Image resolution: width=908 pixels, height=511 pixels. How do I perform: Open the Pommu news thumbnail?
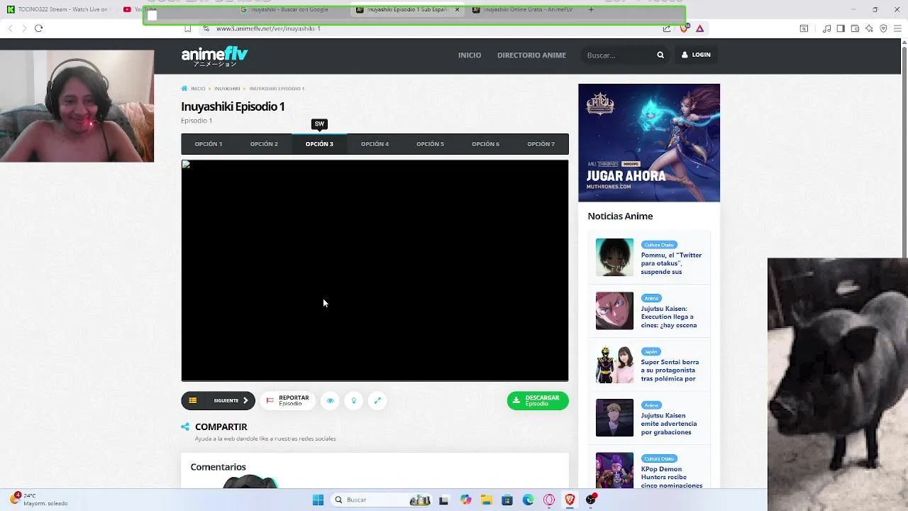click(x=614, y=257)
